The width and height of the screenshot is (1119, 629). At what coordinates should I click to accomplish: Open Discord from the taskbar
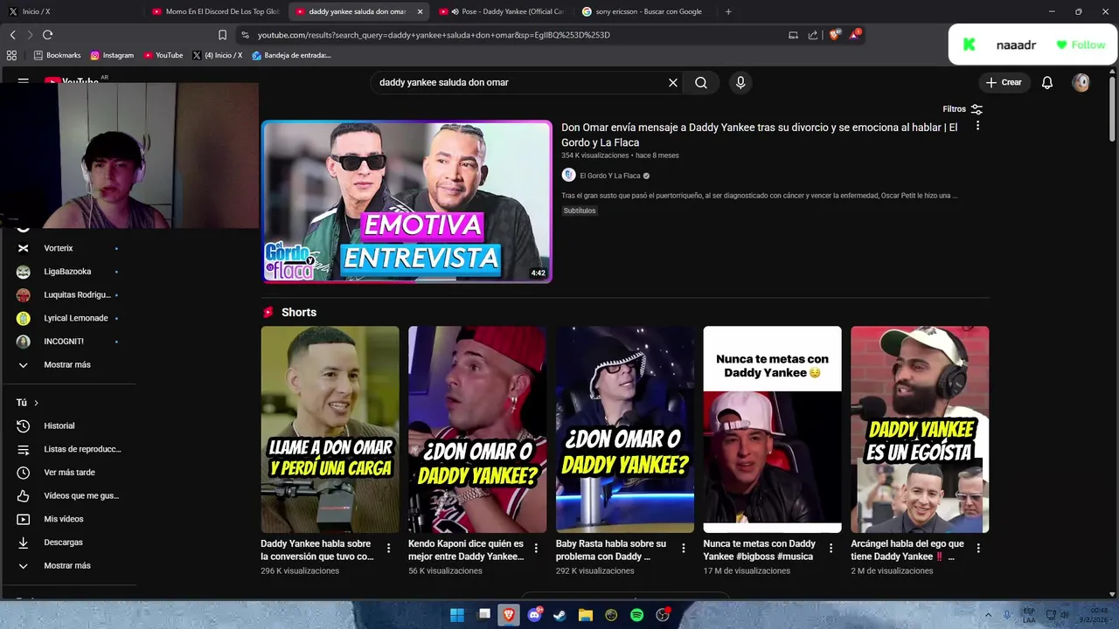pos(534,615)
